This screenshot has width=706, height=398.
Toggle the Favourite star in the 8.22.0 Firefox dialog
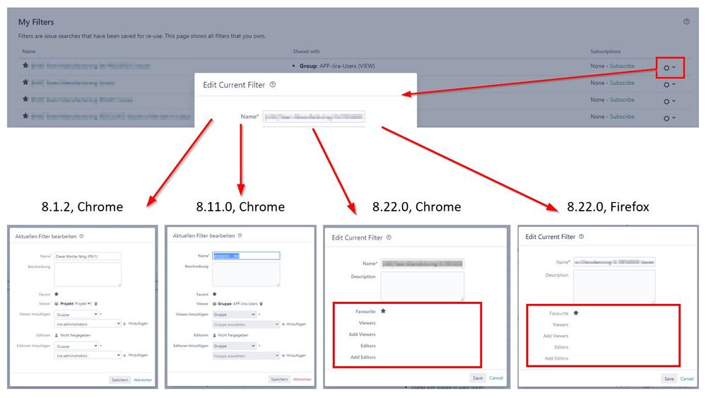coord(576,313)
